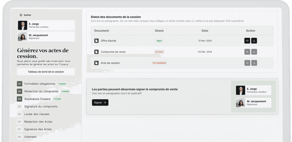Download the Offre d'achat document

pos(254,41)
